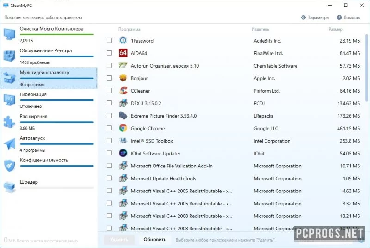Select the Мультидеинсталлятор section
Image resolution: width=370 pixels, height=248 pixels.
click(49, 78)
